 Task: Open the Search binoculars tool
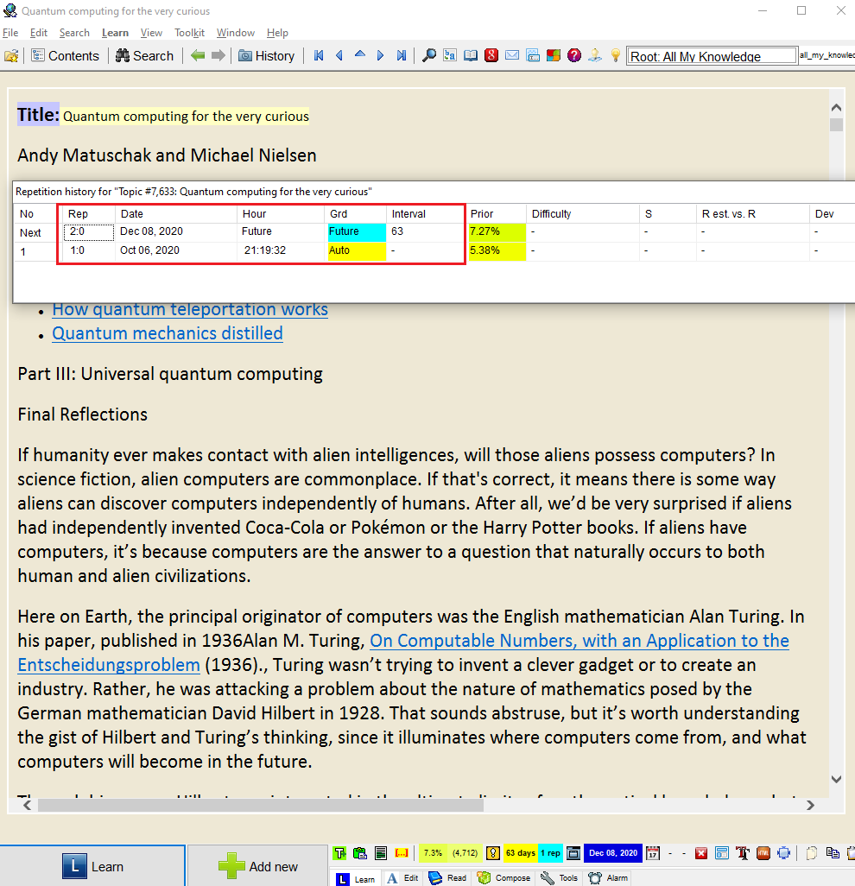145,56
